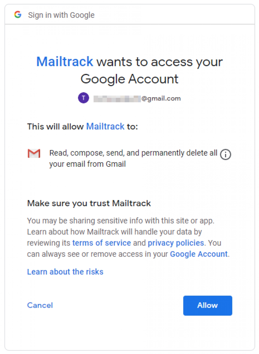Open the terms of service link
This screenshot has width=259, height=354.
pos(102,243)
